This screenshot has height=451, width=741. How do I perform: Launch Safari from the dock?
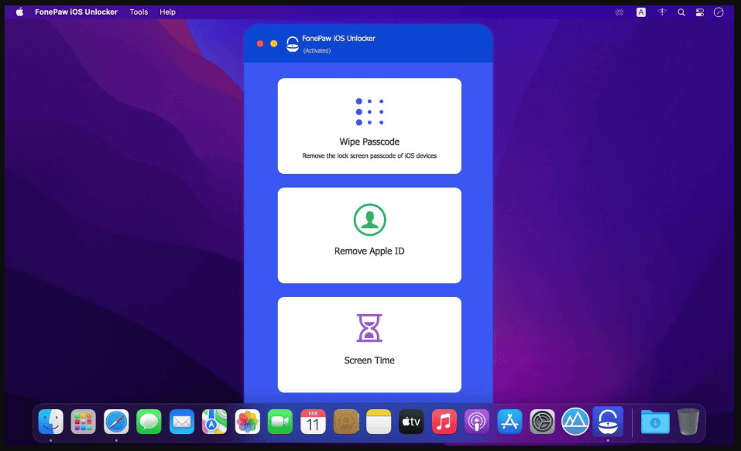[x=116, y=422]
